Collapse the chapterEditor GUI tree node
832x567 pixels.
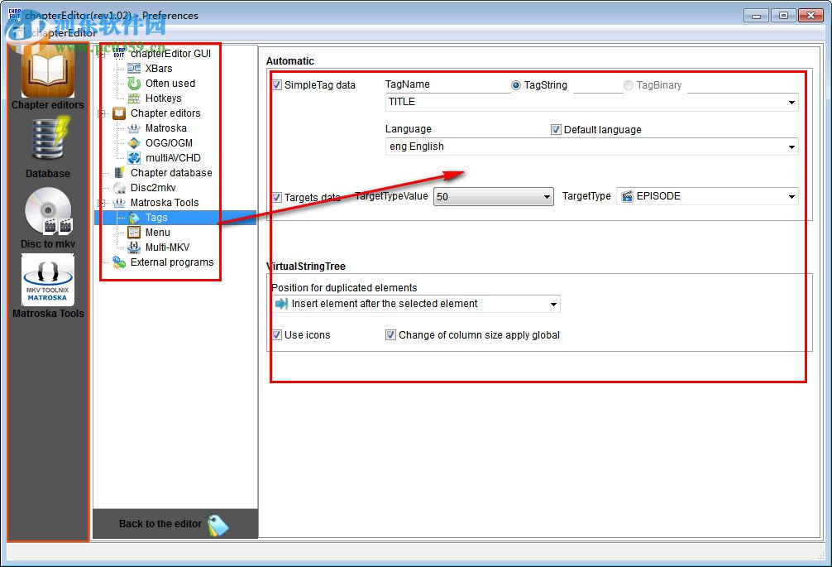point(102,54)
